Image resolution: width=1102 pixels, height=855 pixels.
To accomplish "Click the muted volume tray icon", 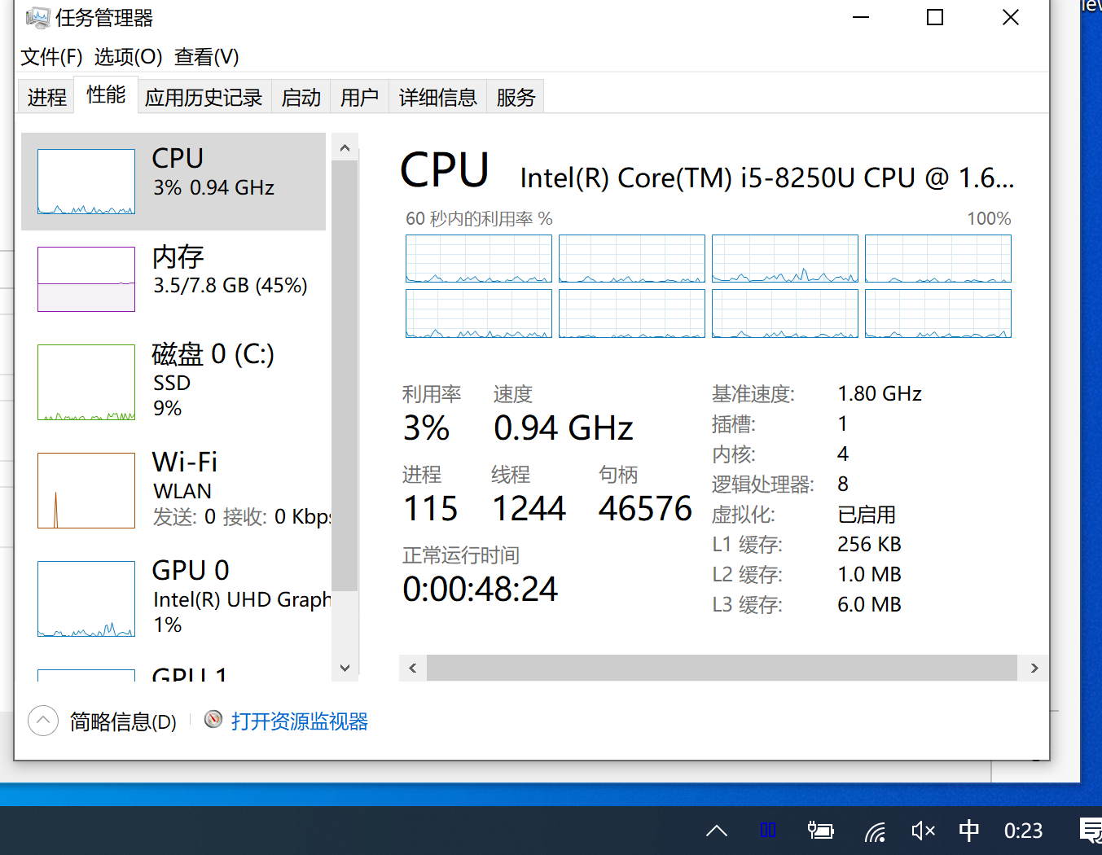I will point(923,831).
